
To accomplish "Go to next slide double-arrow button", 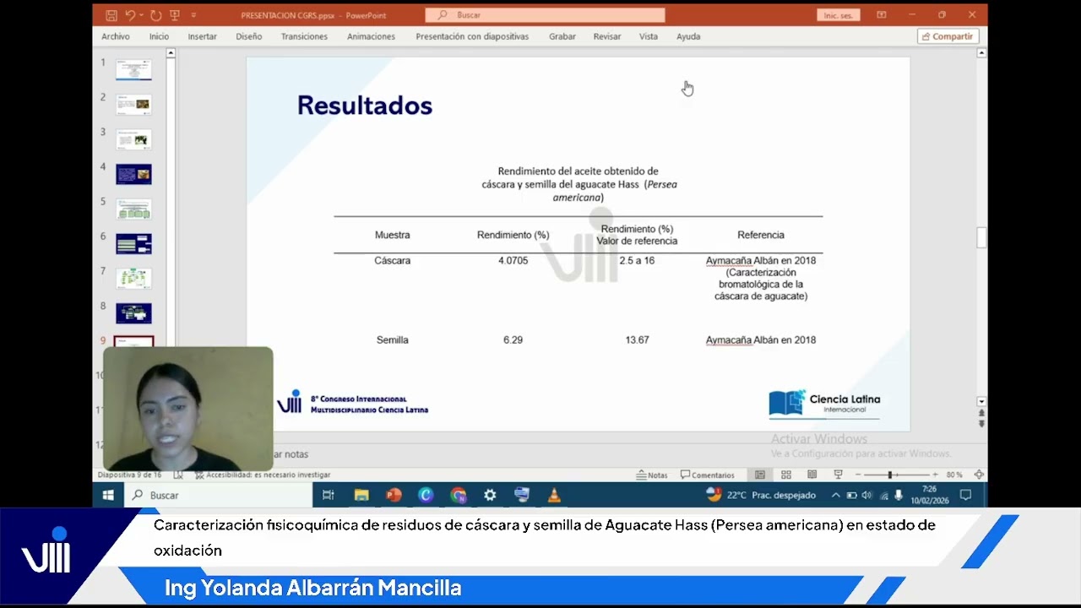I will pos(981,424).
